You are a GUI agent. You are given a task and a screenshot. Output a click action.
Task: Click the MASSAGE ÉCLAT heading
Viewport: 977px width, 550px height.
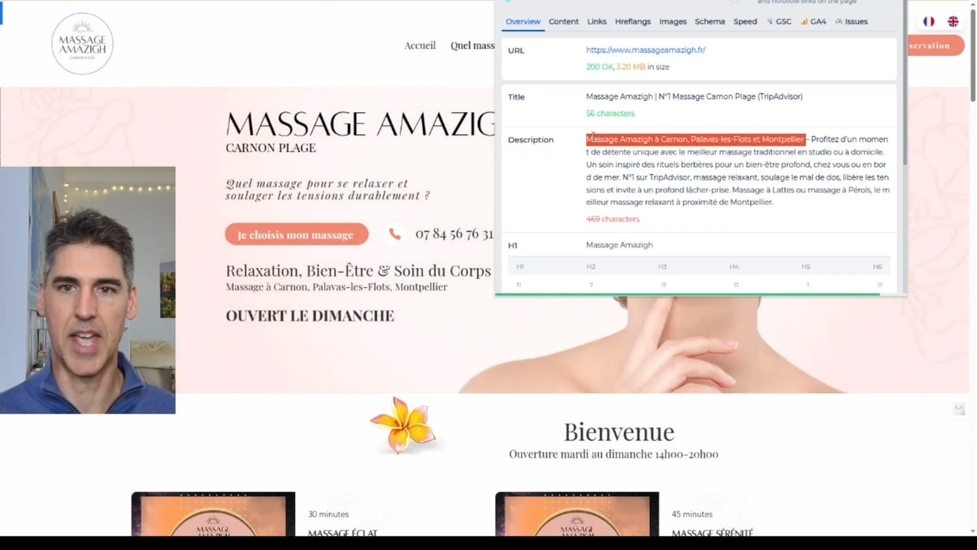click(343, 532)
